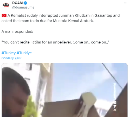Screen dimensions: 129x117
Task: Click the Telegram icon watermark in the video
Action: click(x=115, y=106)
